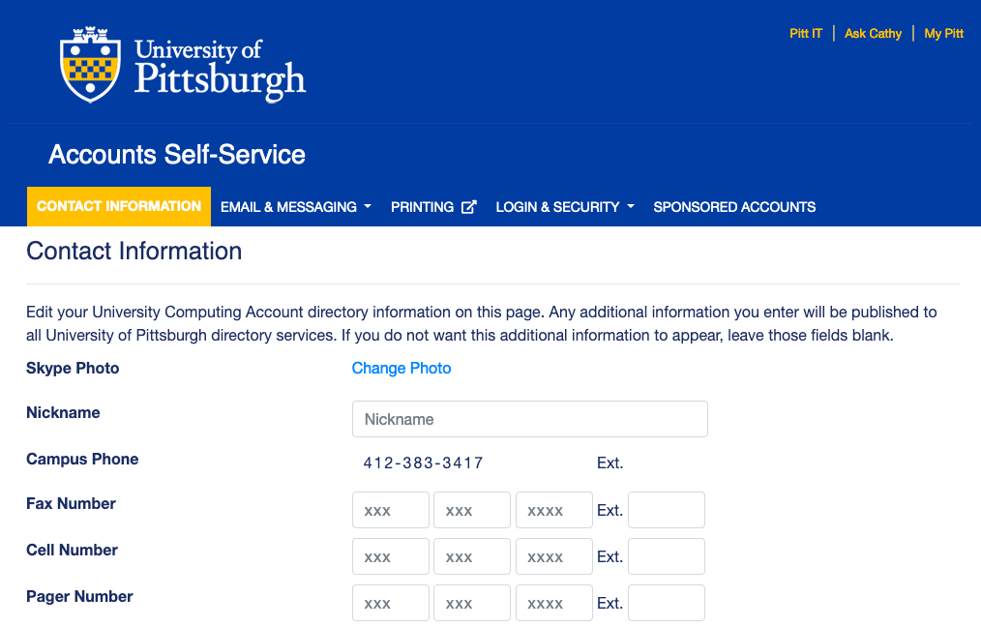Open the Ask Cathy link
The height and width of the screenshot is (627, 981).
(x=873, y=33)
